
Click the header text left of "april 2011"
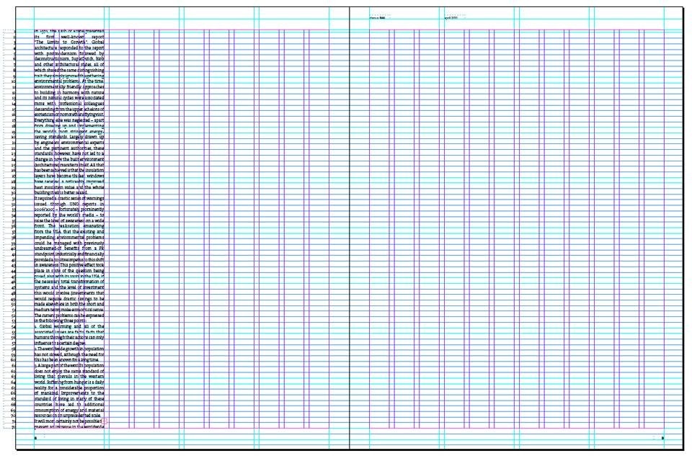378,17
